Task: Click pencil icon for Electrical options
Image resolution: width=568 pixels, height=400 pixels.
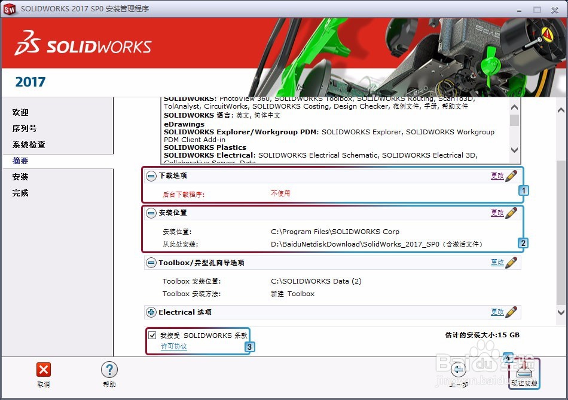Action: (x=511, y=312)
